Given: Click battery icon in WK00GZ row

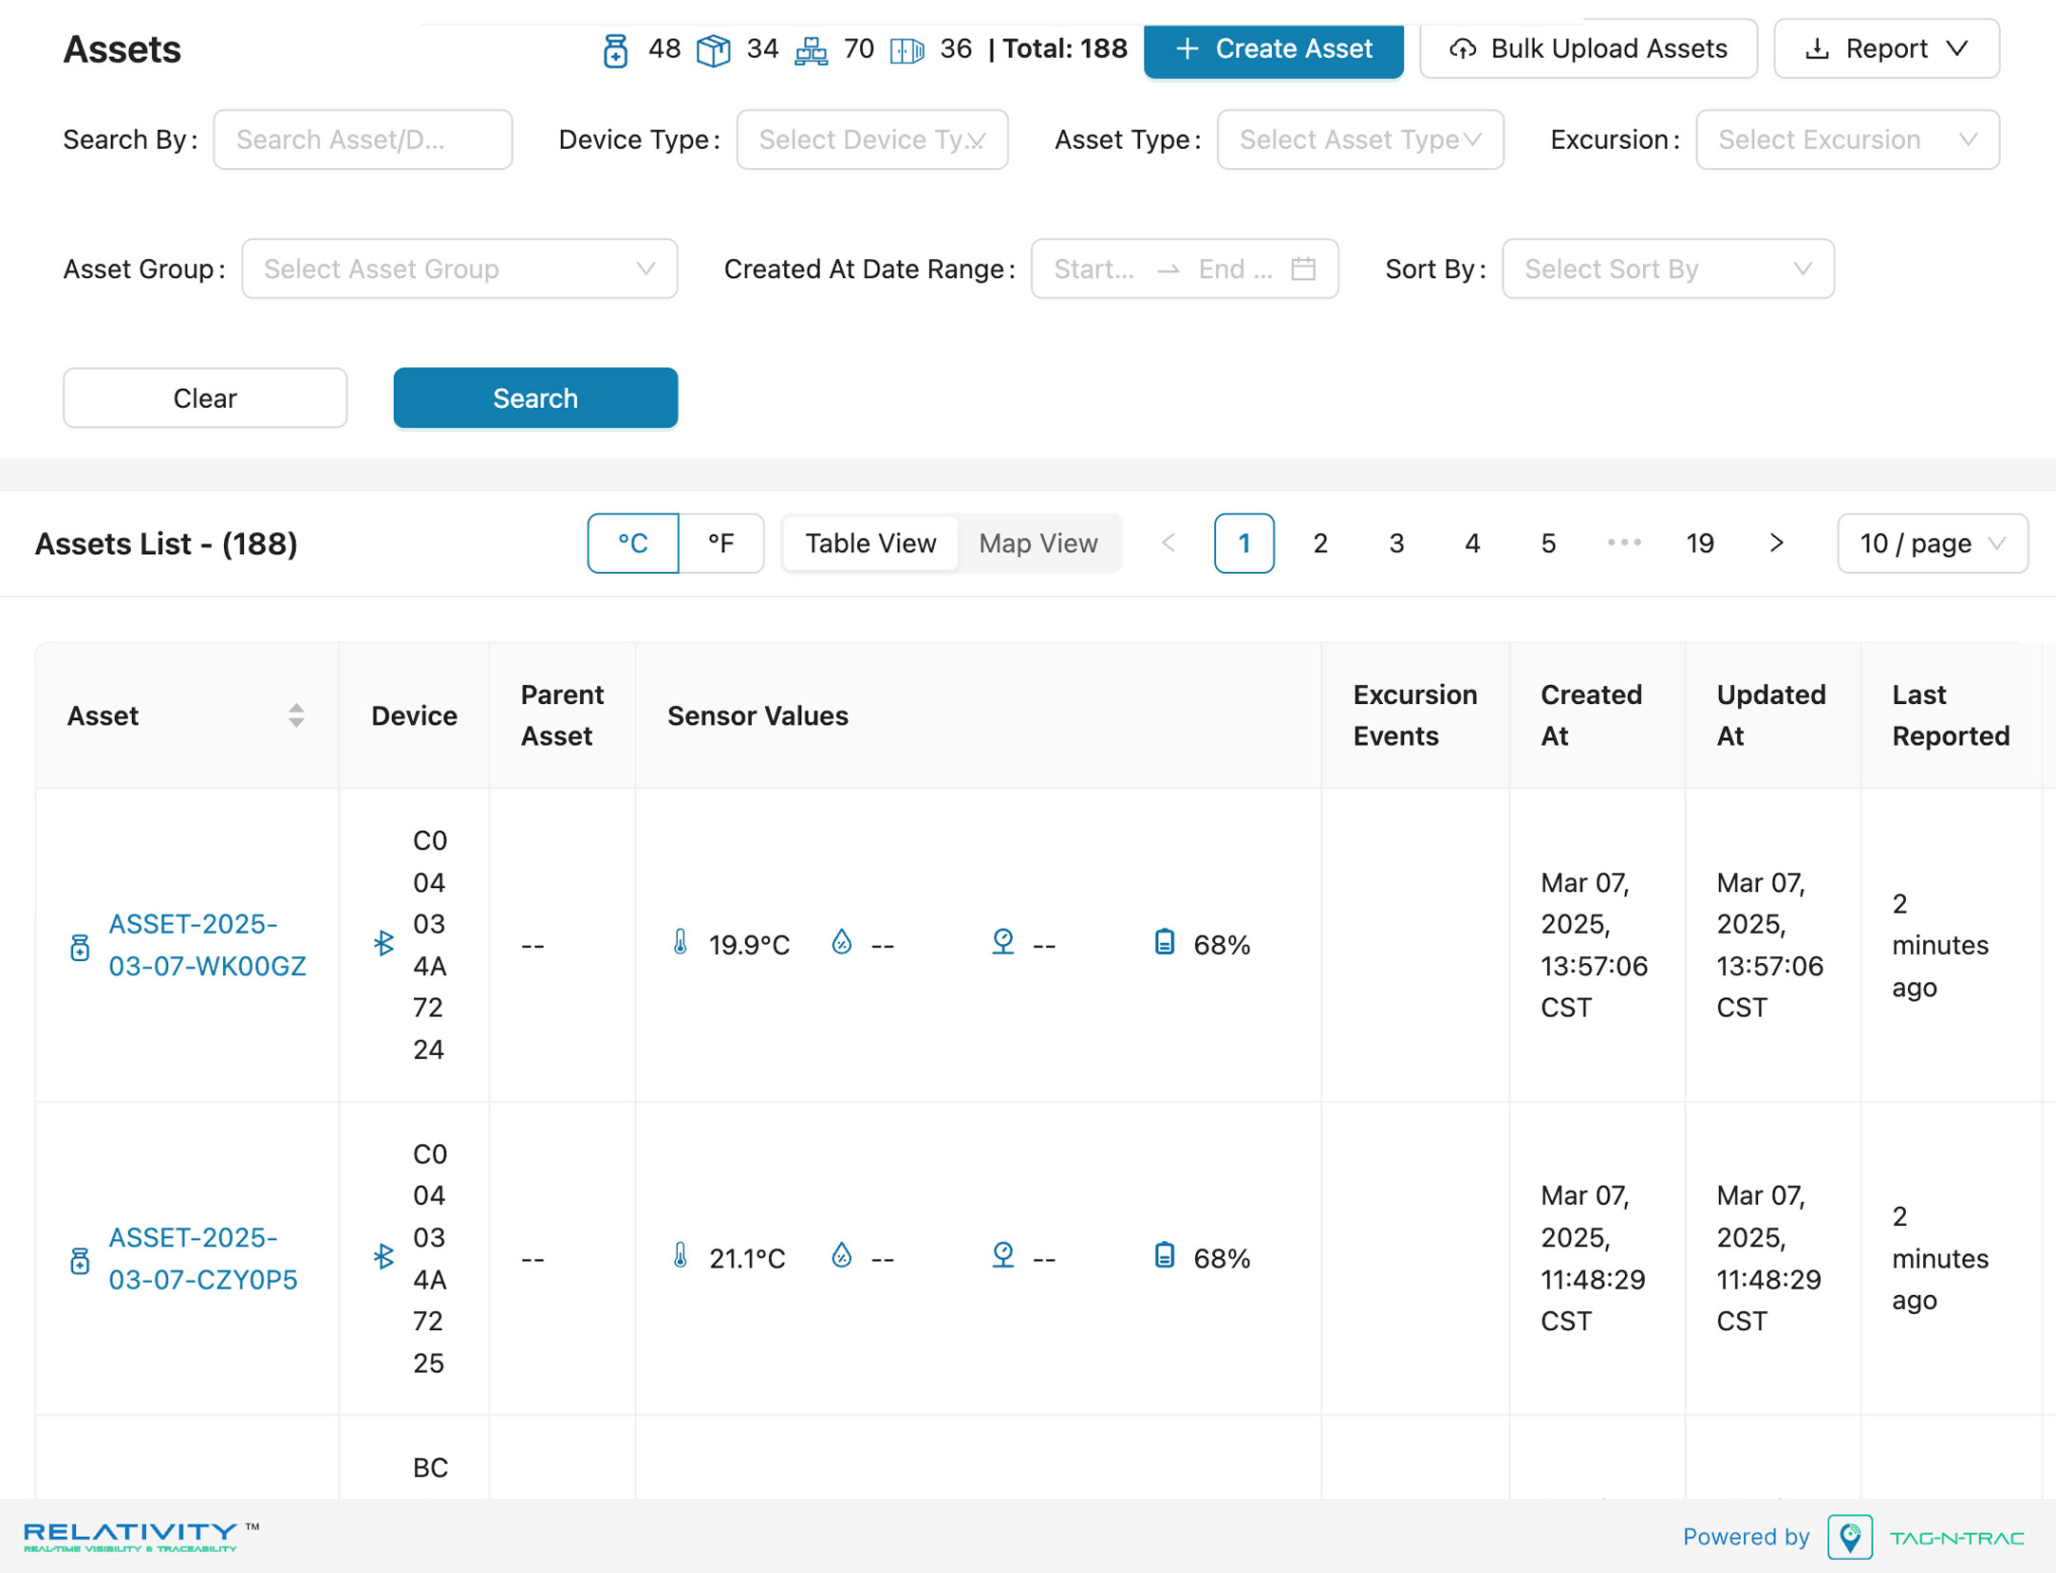Looking at the screenshot, I should [1165, 942].
